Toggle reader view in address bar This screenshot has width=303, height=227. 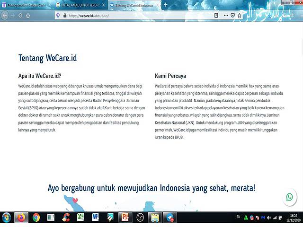pos(216,16)
